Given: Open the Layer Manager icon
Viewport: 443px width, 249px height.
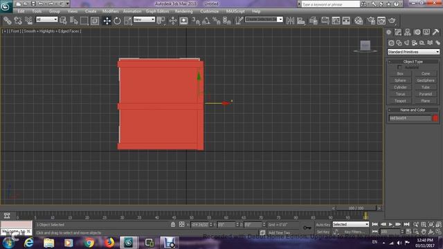Looking at the screenshot, I should click(313, 21).
